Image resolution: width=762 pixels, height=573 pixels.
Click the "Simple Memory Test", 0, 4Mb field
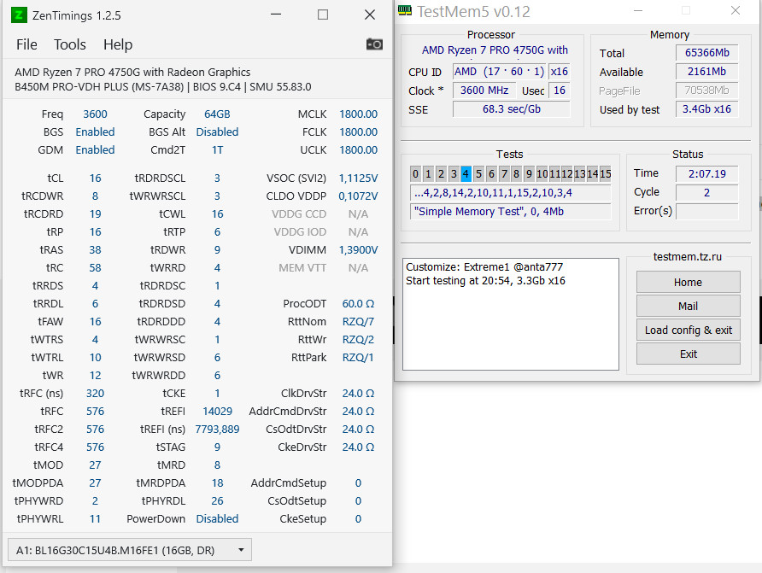[x=511, y=211]
